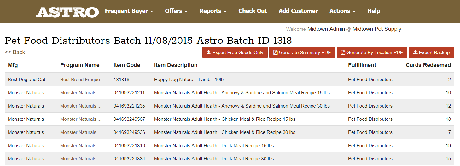This screenshot has height=166, width=460.
Task: Expand the Actions menu
Action: click(342, 11)
